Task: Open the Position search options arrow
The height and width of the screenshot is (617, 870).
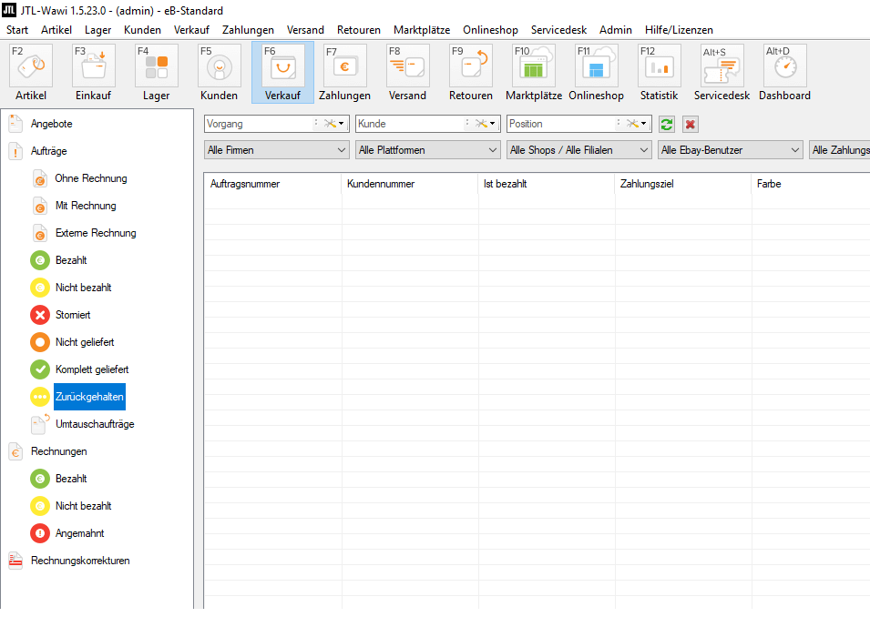Action: [x=644, y=124]
